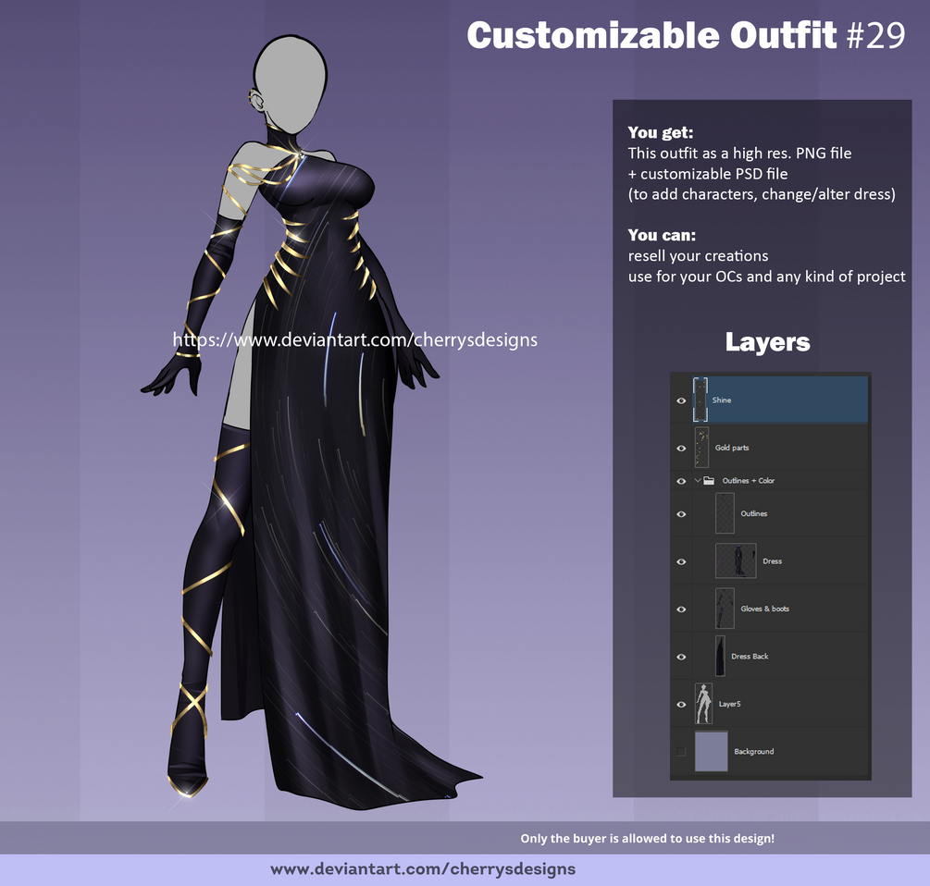This screenshot has height=886, width=930.
Task: Click the Dress layer thumbnail
Action: [736, 560]
